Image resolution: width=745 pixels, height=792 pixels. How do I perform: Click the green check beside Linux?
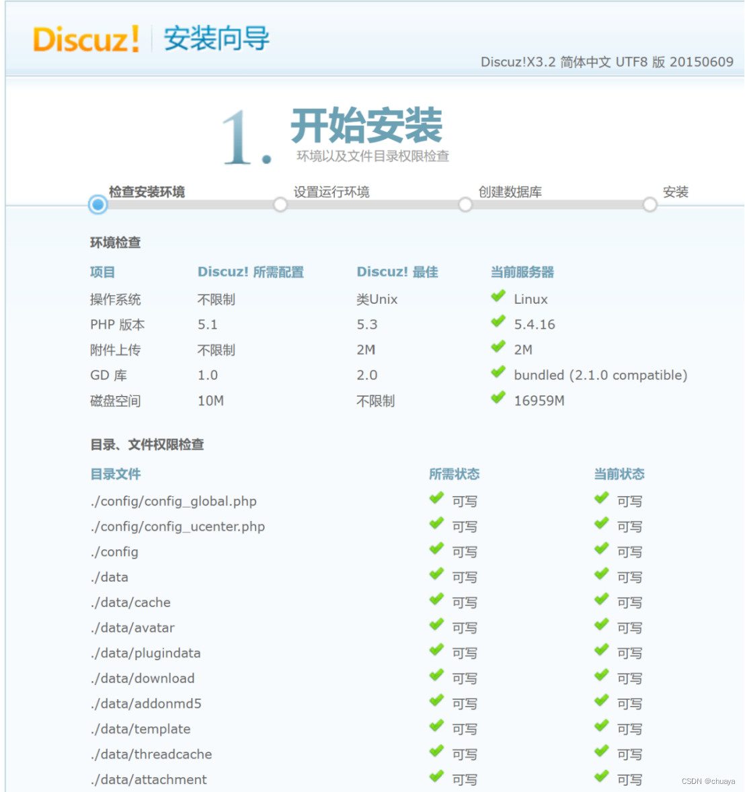click(498, 296)
